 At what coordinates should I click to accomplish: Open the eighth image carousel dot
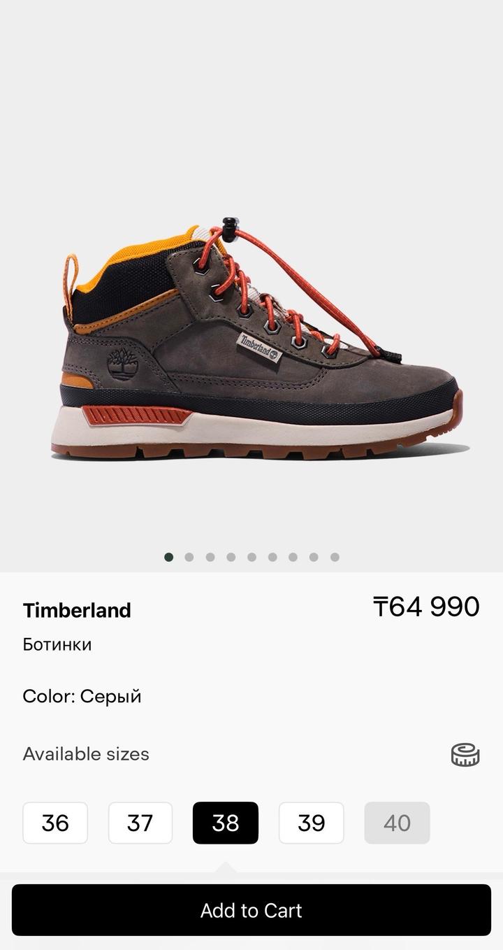click(314, 557)
